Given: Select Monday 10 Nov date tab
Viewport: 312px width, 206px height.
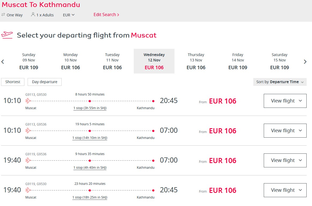Looking at the screenshot, I should (70, 61).
